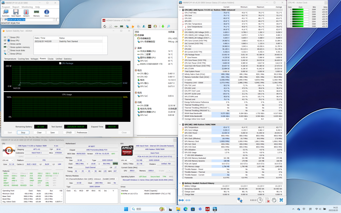This screenshot has height=213, width=341.
Task: Enable the Stress system memory checkbox
Action: coord(9,47)
